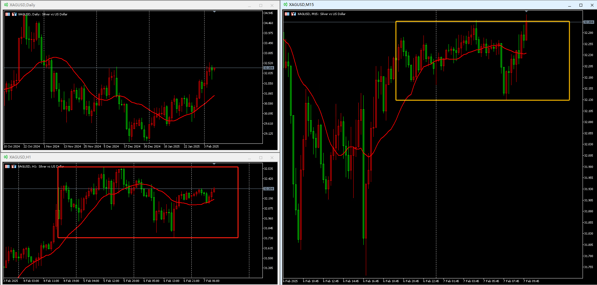Click '6 Feb 22:45' on the M15 time axis
The image size is (597, 285).
pos(431,281)
